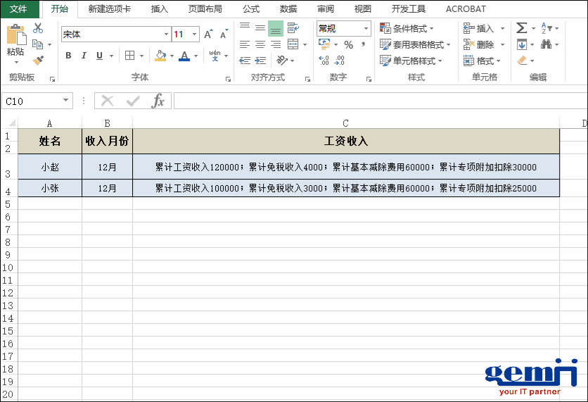This screenshot has width=588, height=402.
Task: Open Alignment settings dialog launcher
Action: click(x=307, y=79)
